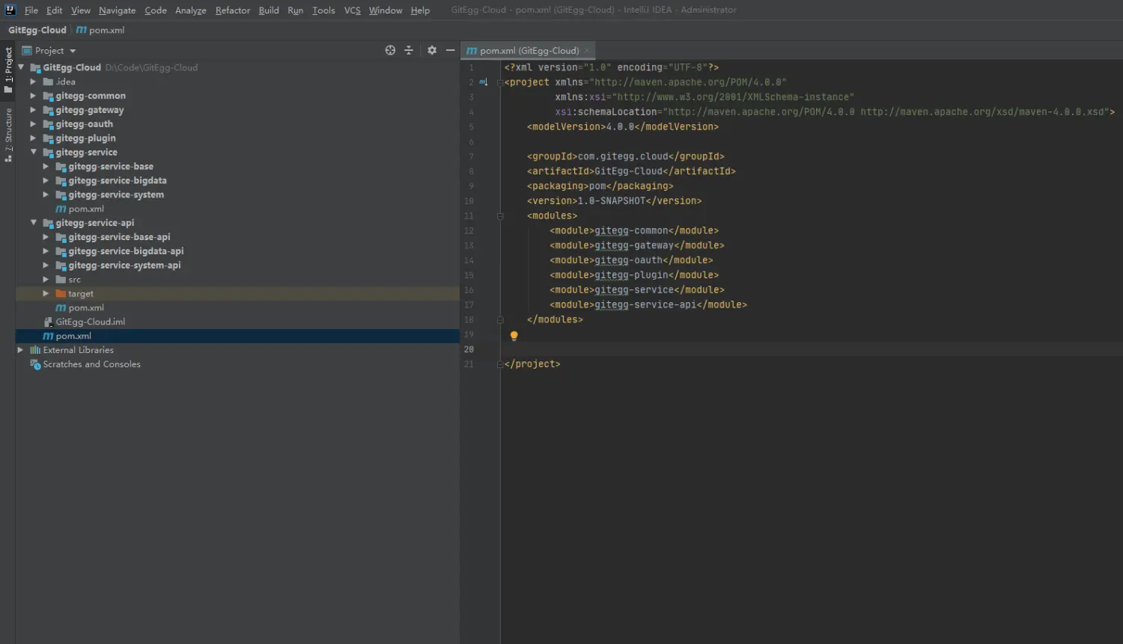The width and height of the screenshot is (1123, 644).
Task: Click GitEgg-Cloud breadcrumb in navigation bar
Action: click(37, 30)
